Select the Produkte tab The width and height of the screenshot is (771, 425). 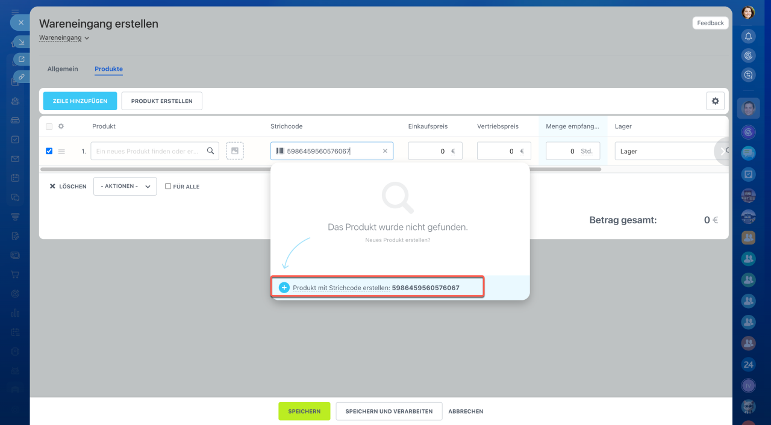click(108, 69)
